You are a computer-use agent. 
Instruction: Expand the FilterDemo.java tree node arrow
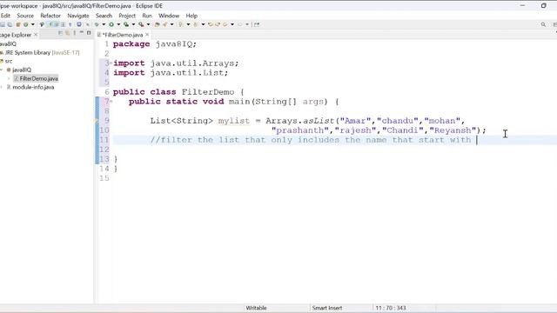[x=9, y=78]
